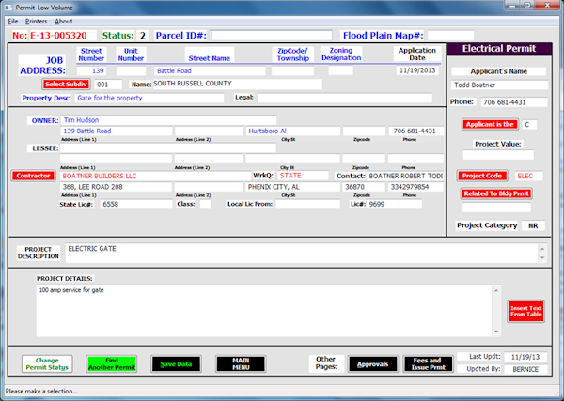Click the Lic# field 9699
The width and height of the screenshot is (564, 401).
click(x=394, y=204)
